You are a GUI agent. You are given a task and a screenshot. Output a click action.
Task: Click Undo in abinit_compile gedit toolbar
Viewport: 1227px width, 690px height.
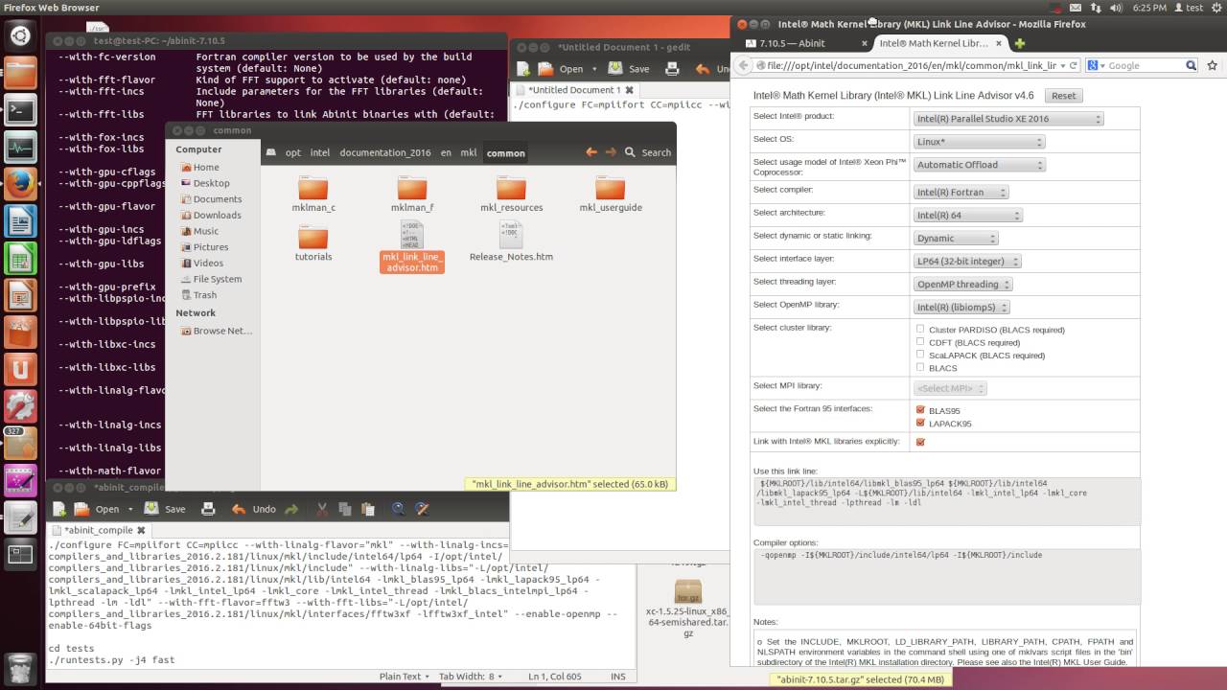click(x=254, y=509)
